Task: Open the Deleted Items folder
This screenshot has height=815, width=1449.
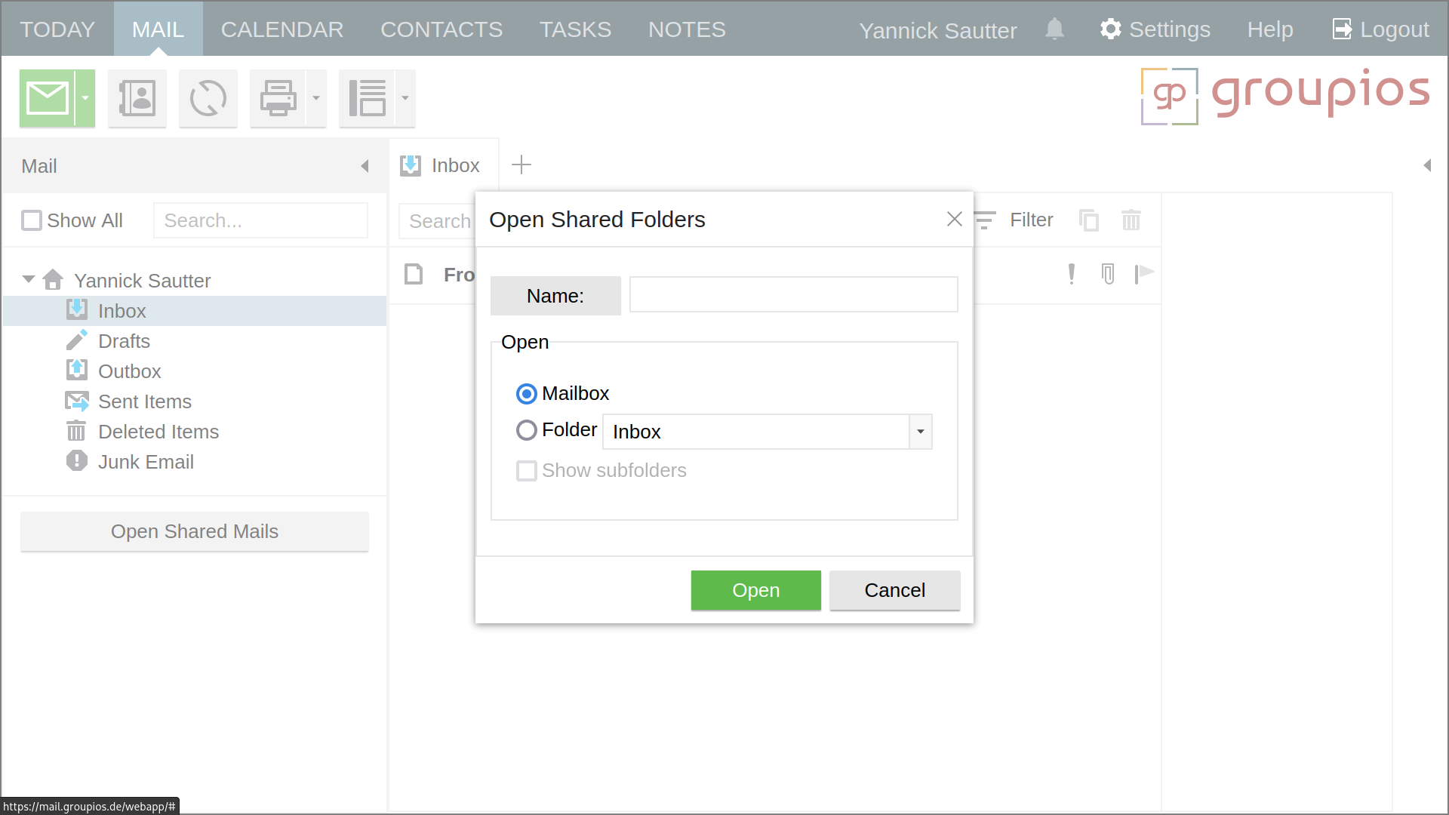Action: (x=158, y=431)
